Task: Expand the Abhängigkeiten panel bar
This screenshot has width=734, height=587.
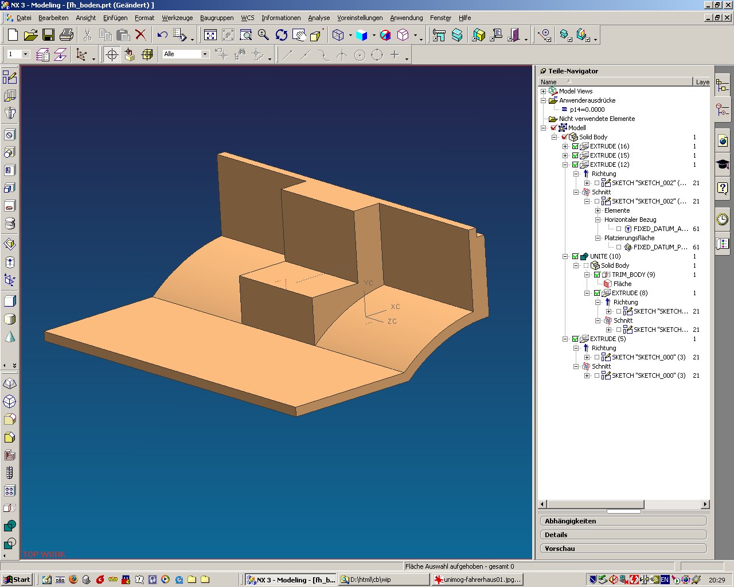Action: [623, 521]
